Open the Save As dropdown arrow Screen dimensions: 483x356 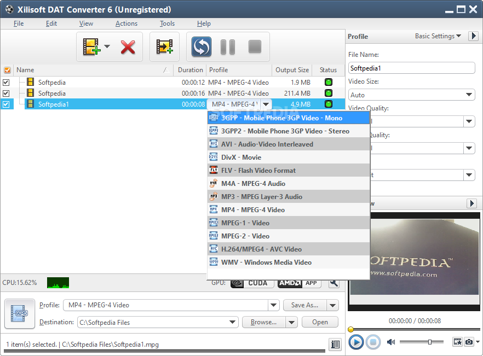point(333,305)
